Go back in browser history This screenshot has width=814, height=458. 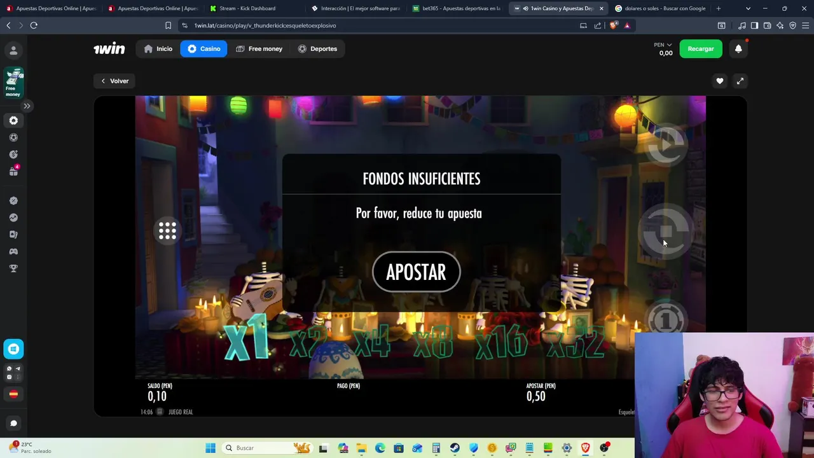pyautogui.click(x=8, y=25)
